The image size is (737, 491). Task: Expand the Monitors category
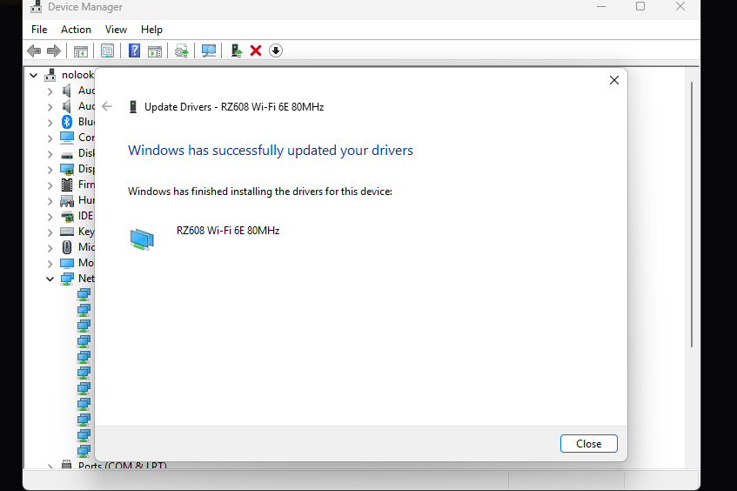point(50,264)
